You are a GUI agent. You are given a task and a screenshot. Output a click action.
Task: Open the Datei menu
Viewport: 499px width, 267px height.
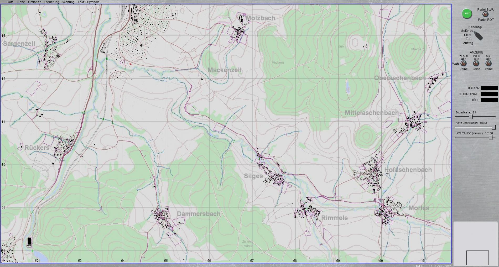point(11,2)
